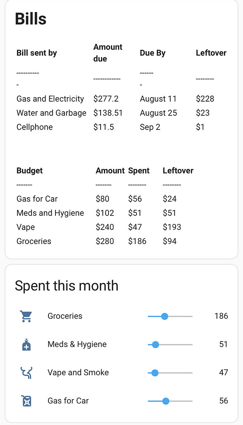This screenshot has width=243, height=425.
Task: Click the Leftover column header
Action: [211, 53]
